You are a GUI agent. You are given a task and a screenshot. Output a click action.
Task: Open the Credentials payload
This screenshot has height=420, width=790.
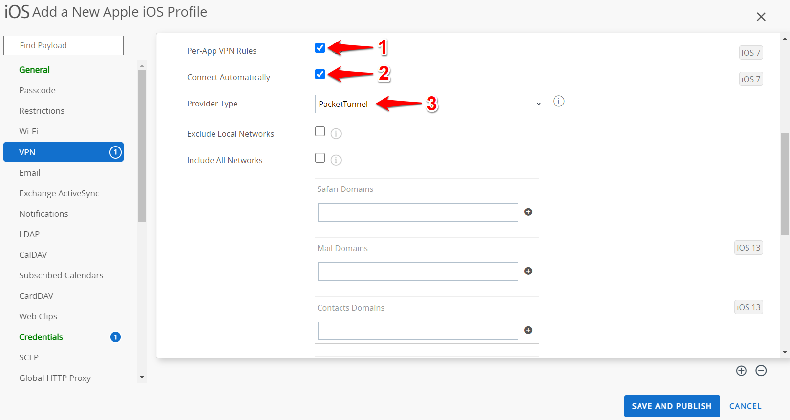tap(41, 337)
